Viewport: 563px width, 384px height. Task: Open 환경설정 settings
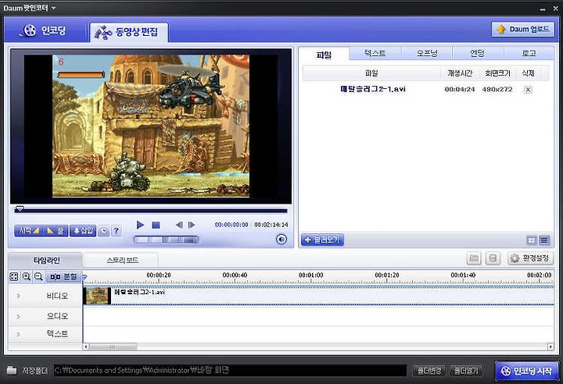530,258
